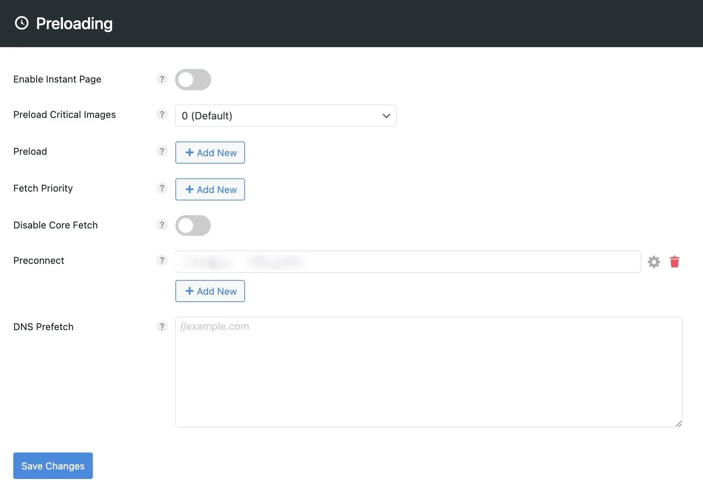Click the Disable Core Fetch label
The height and width of the screenshot is (493, 703).
pos(55,225)
